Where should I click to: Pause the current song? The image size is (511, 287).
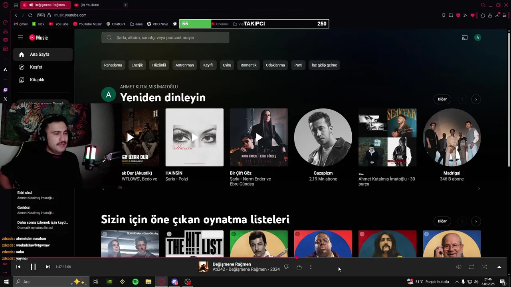tap(33, 267)
